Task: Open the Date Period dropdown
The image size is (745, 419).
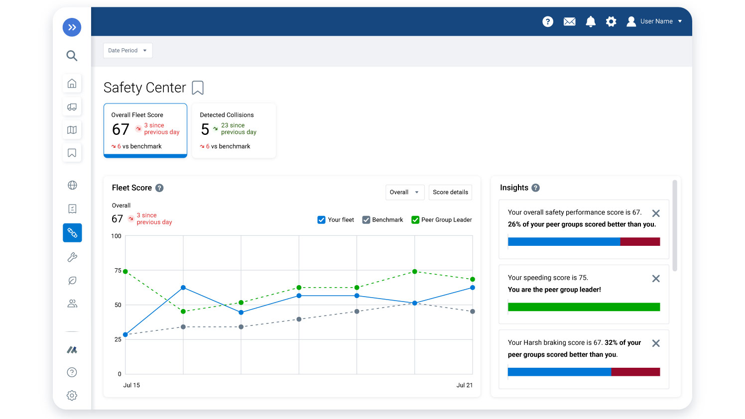Action: pyautogui.click(x=127, y=50)
